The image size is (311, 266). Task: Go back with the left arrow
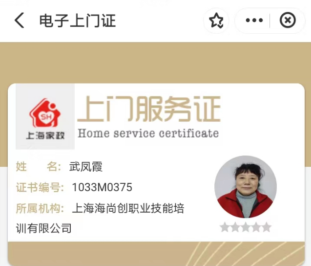(x=20, y=20)
